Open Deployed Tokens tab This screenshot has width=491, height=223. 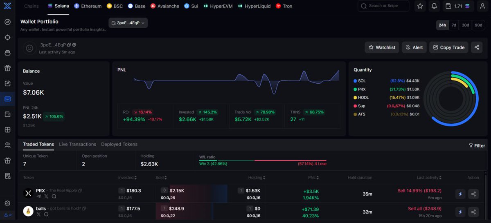click(x=119, y=144)
